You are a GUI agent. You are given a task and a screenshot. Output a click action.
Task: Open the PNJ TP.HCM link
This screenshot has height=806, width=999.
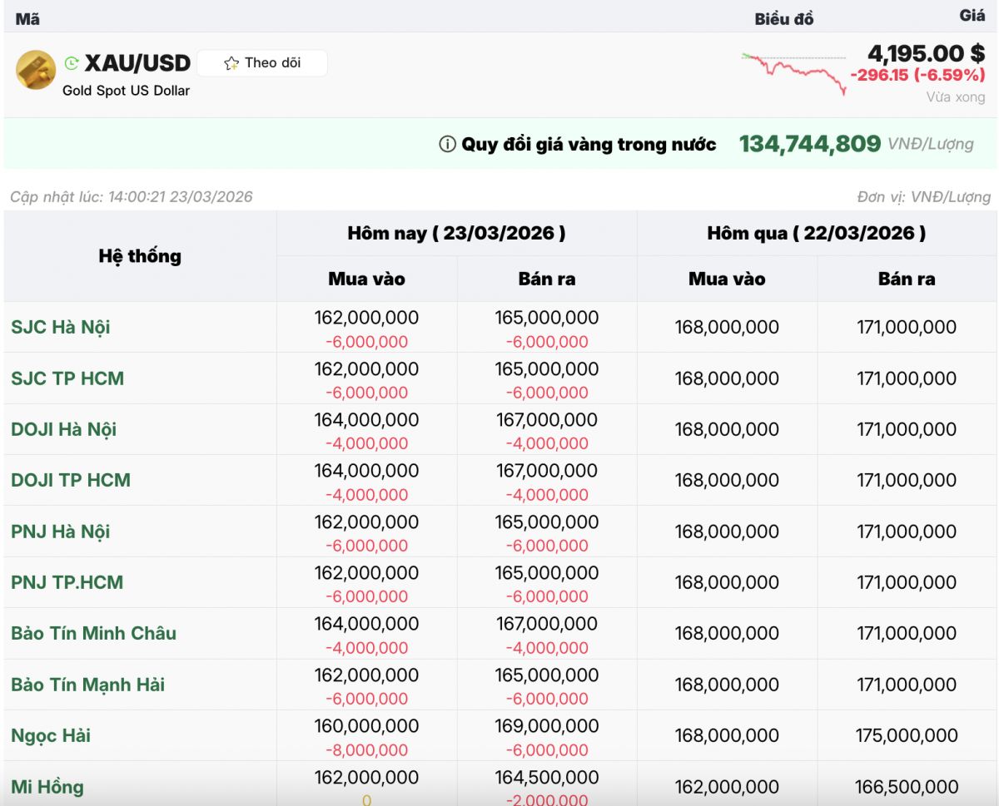[67, 582]
